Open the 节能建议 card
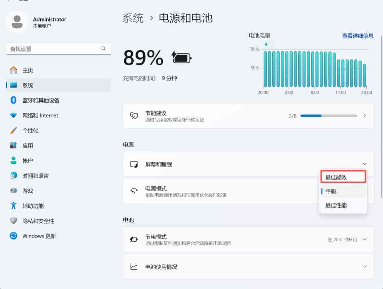Image resolution: width=383 pixels, height=289 pixels. pyautogui.click(x=248, y=115)
